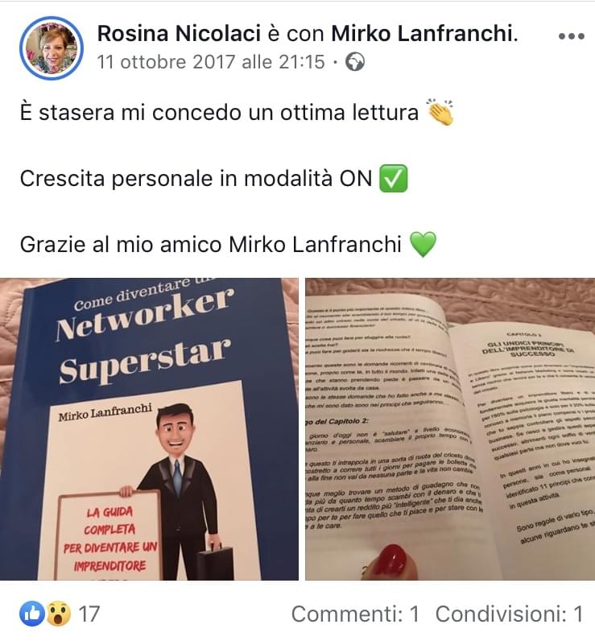Open the Commenti: 1 comments section
595x641 pixels.
tap(355, 614)
